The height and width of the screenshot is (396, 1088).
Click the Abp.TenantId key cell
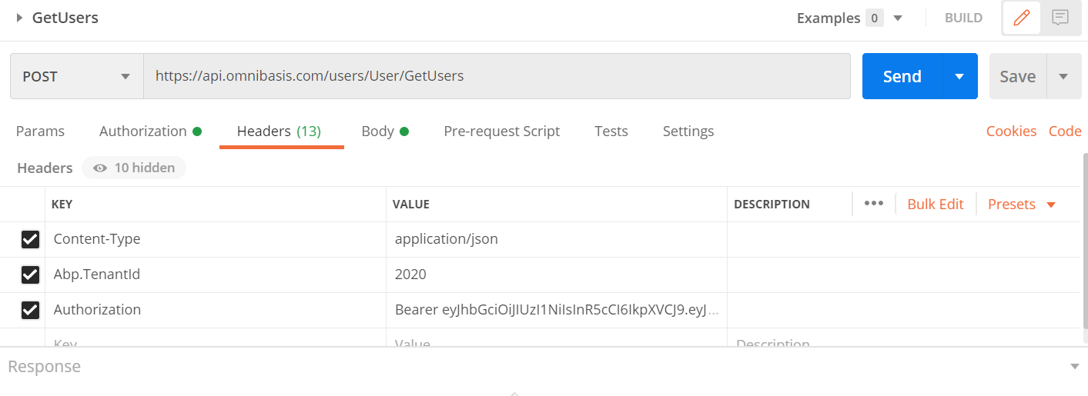216,275
